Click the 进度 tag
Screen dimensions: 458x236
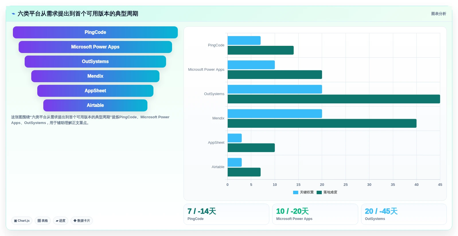(61, 221)
